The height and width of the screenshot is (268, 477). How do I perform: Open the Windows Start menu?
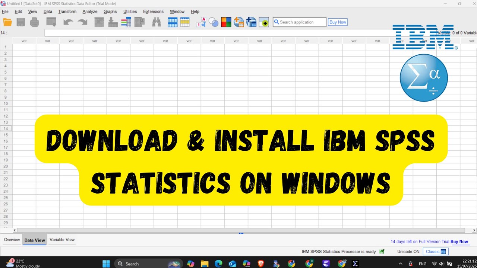[107, 264]
